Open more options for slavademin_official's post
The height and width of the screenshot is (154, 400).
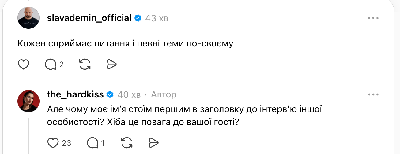(x=373, y=18)
